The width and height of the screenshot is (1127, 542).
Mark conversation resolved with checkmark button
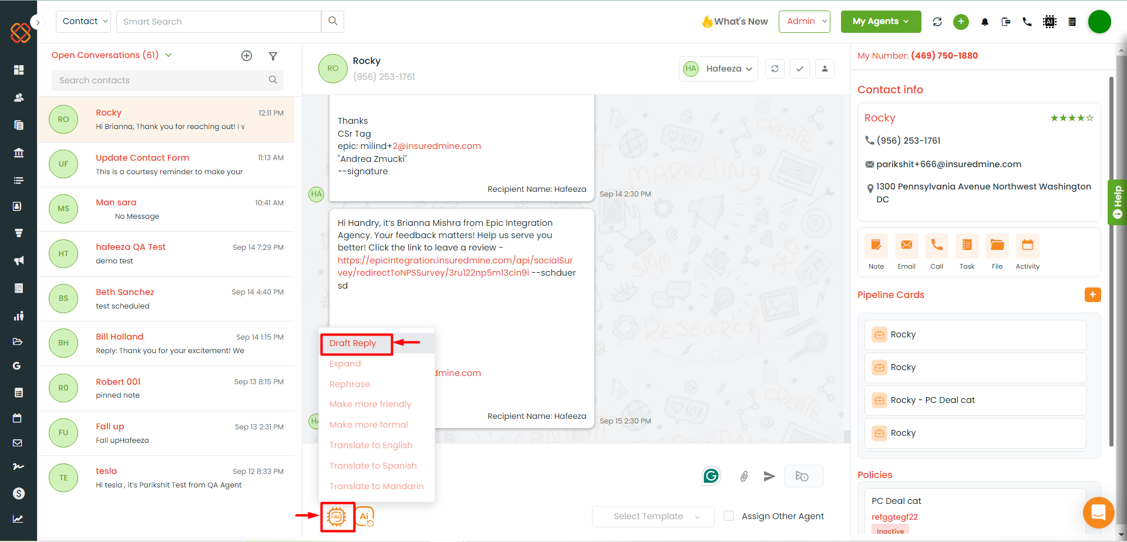pos(799,69)
